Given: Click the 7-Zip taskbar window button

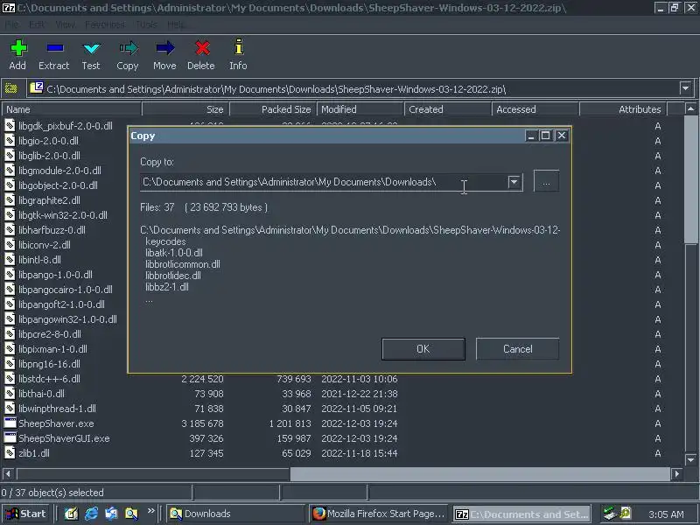Looking at the screenshot, I should 521,514.
